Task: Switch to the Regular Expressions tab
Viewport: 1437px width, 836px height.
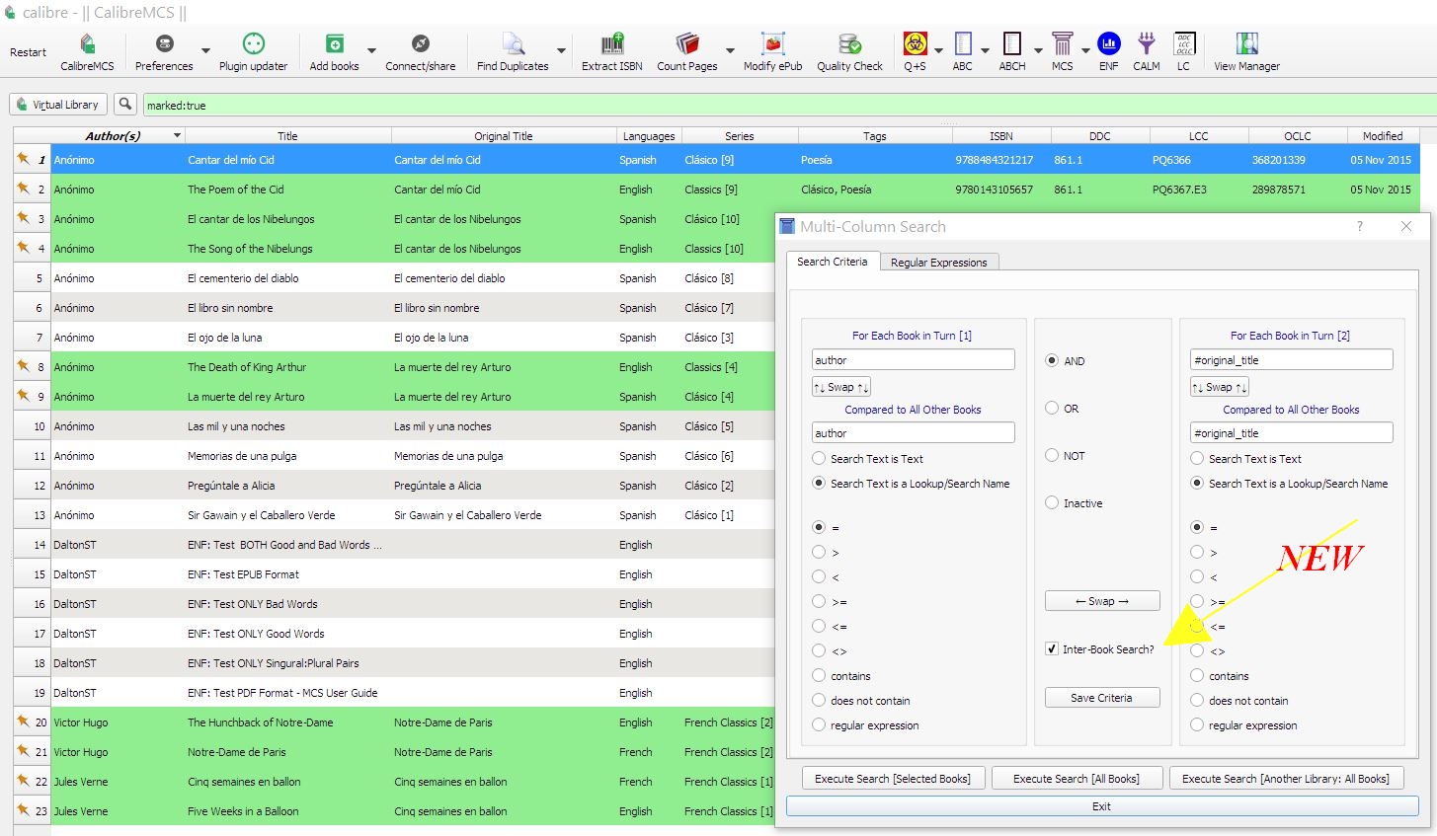Action: point(938,263)
